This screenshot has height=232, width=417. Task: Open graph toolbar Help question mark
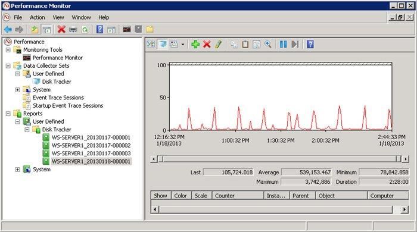pos(310,44)
